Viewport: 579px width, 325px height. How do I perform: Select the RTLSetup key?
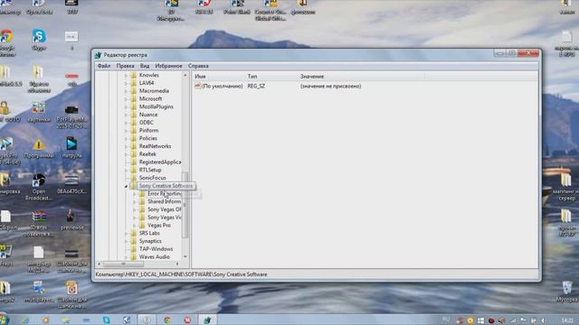pyautogui.click(x=150, y=170)
